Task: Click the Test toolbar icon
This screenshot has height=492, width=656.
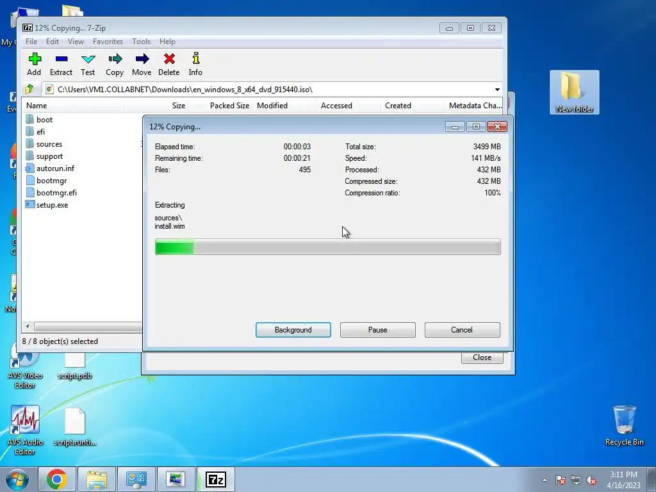Action: pos(88,59)
